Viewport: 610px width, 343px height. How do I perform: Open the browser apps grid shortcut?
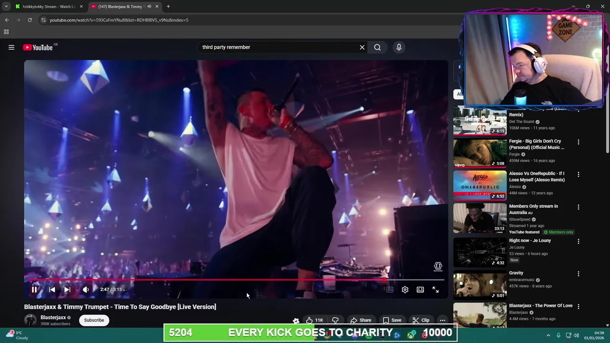tap(6, 32)
